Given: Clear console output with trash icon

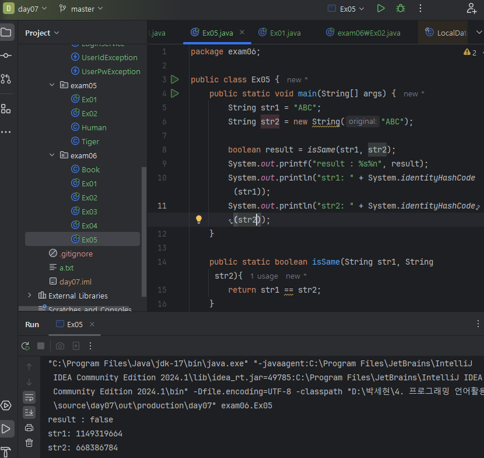Looking at the screenshot, I should [x=29, y=443].
